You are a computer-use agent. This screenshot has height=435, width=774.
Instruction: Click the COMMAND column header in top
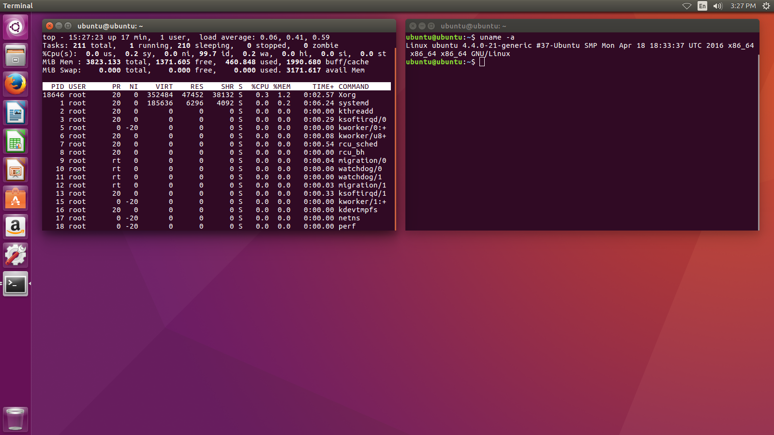tap(354, 87)
